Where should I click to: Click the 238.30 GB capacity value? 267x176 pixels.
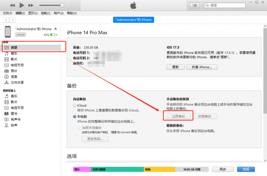coord(91,48)
